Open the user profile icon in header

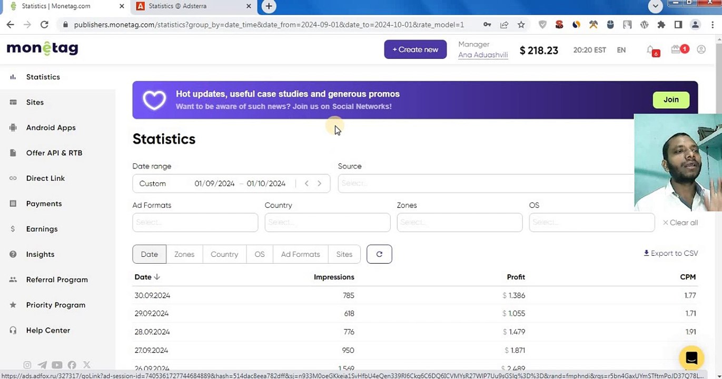click(x=701, y=49)
